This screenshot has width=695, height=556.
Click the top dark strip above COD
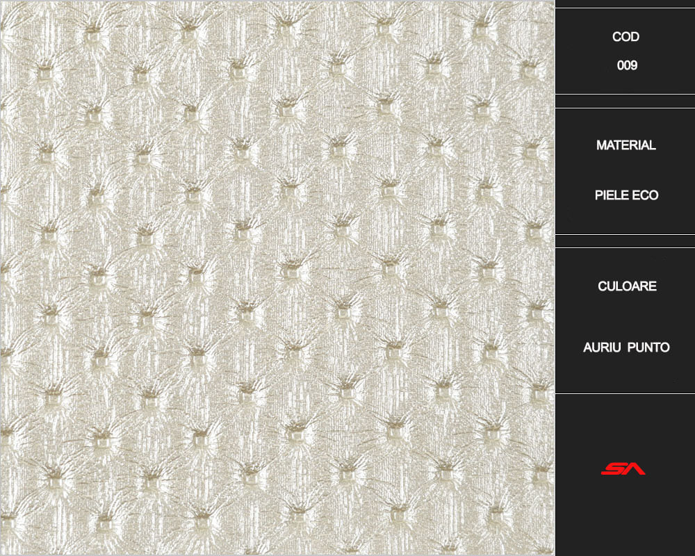(x=625, y=3)
